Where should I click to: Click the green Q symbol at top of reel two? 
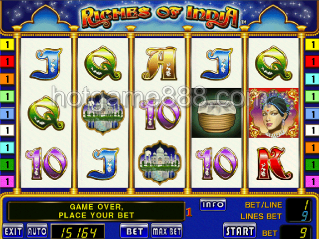[103, 63]
